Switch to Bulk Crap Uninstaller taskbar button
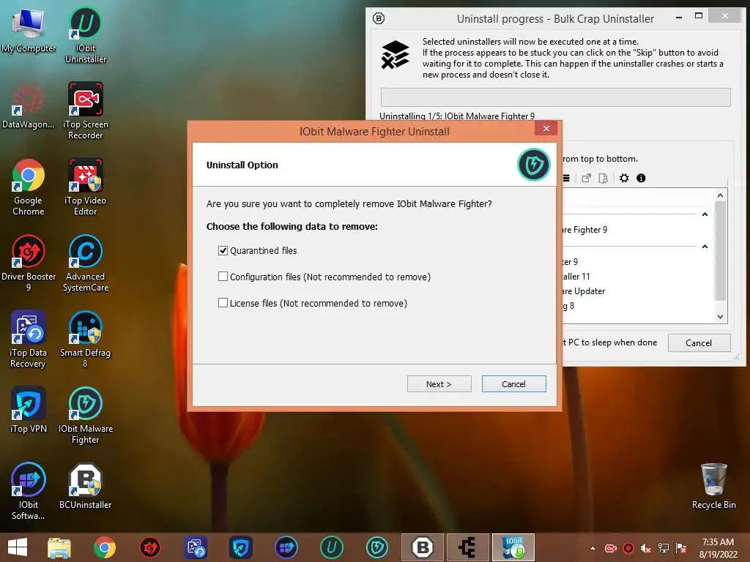Screen dimensions: 750x562 tap(423, 547)
